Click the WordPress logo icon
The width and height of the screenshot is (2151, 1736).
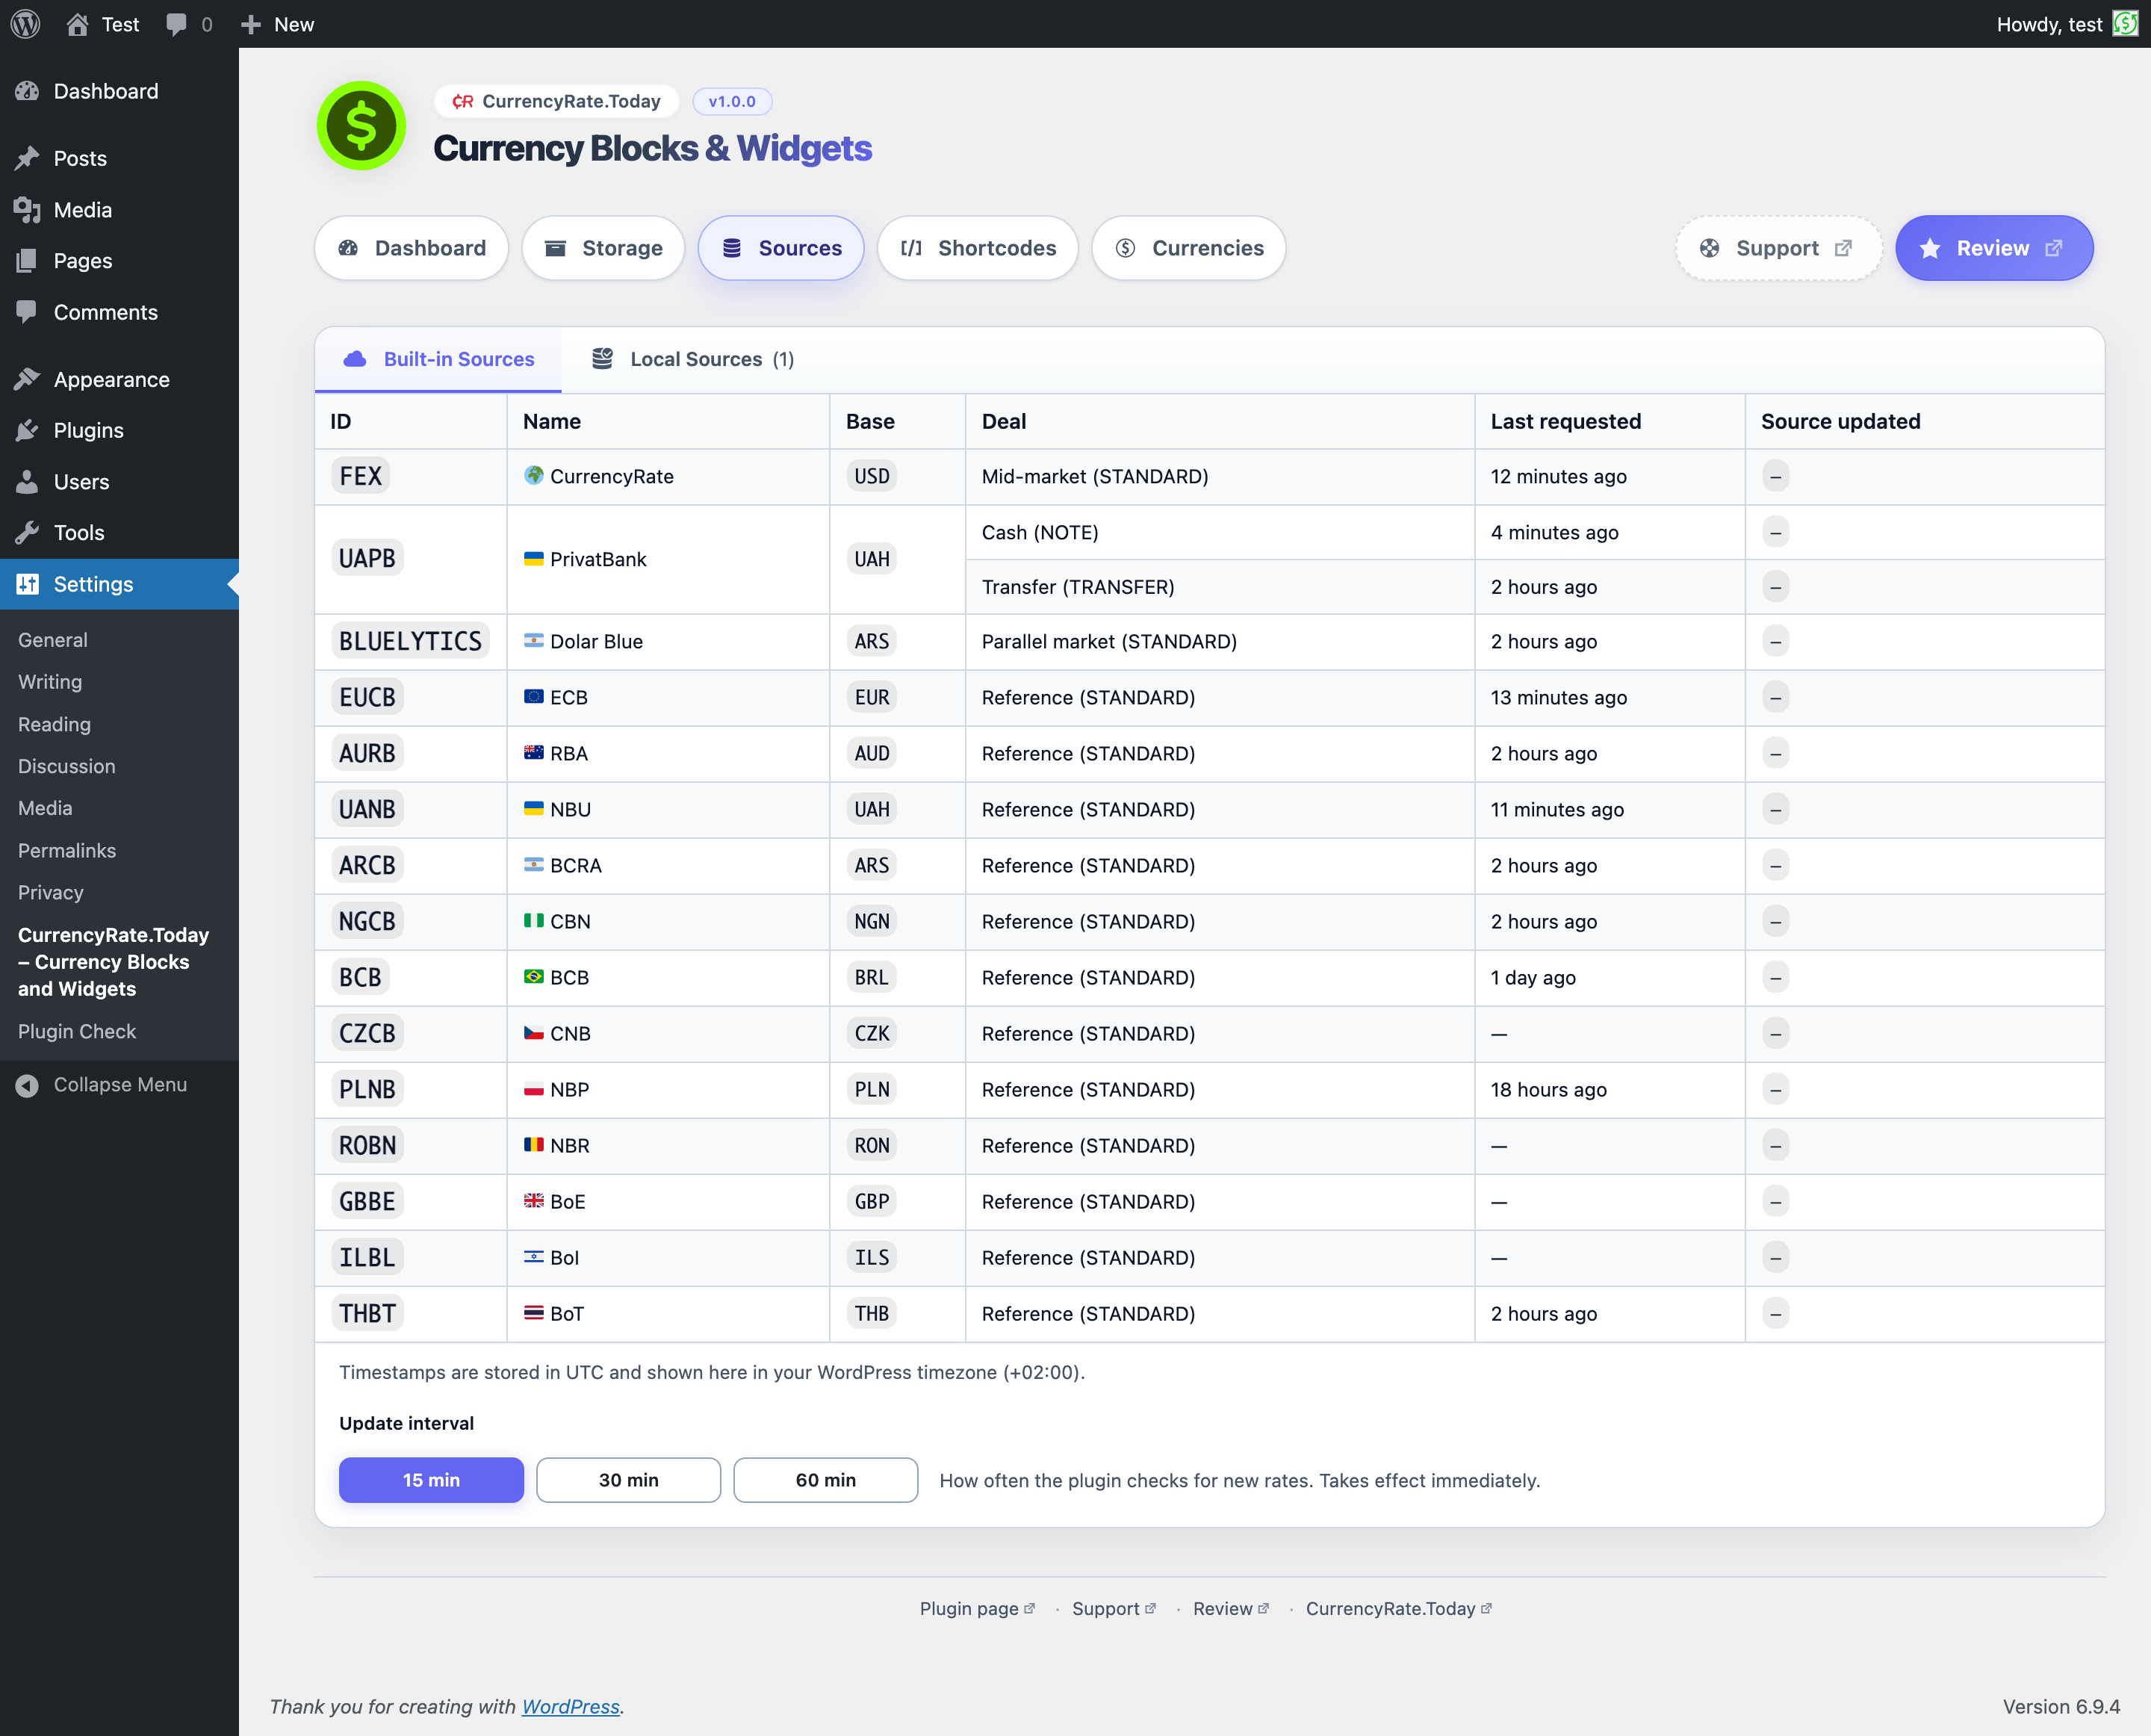coord(26,24)
